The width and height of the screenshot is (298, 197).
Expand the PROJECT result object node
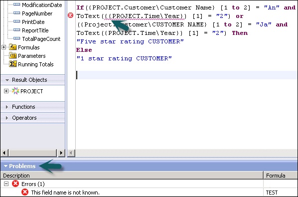6,91
